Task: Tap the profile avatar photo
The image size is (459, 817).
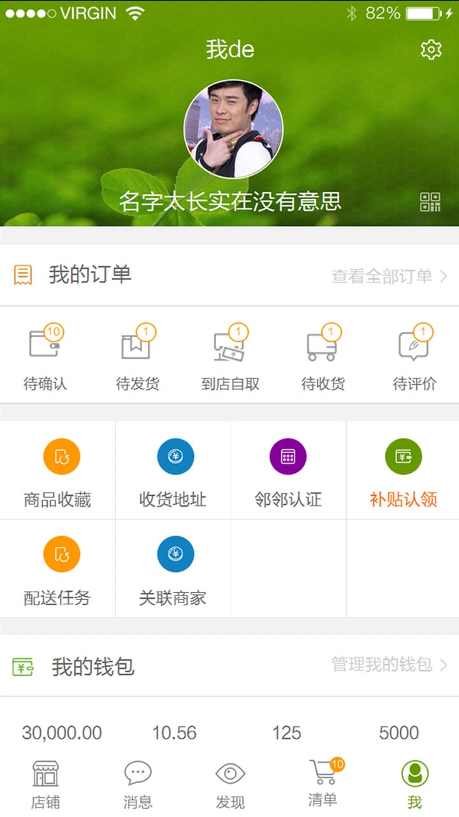Action: [x=233, y=129]
